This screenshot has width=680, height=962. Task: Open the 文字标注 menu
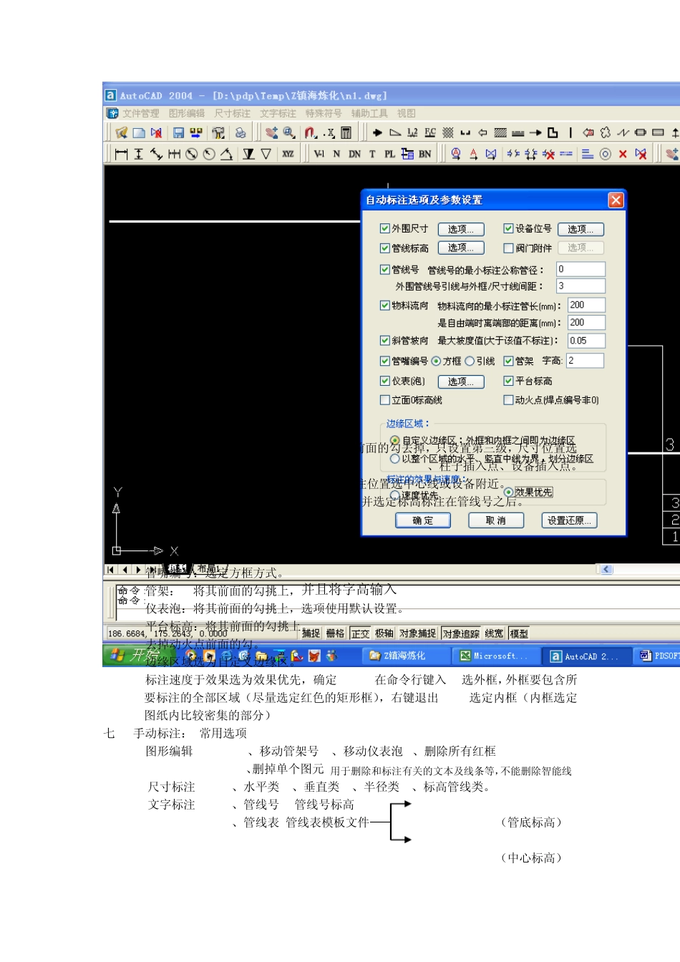tap(278, 113)
